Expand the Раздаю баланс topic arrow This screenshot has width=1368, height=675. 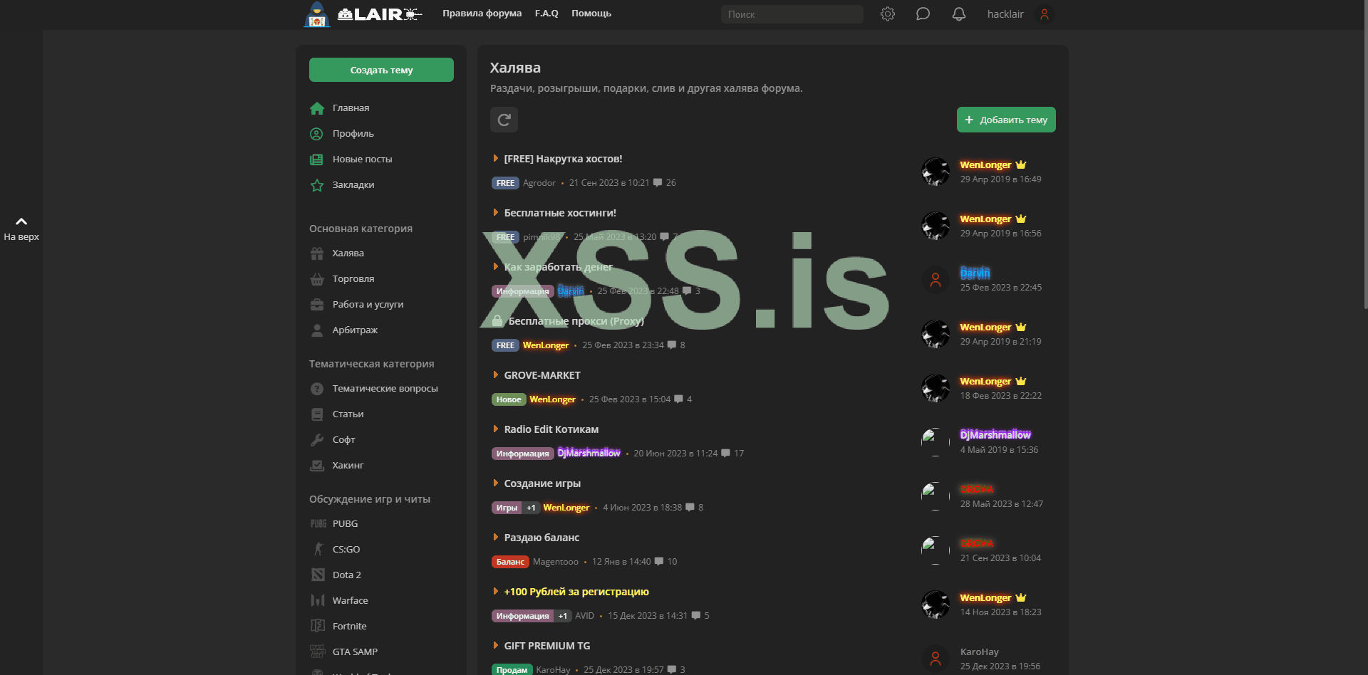point(495,538)
